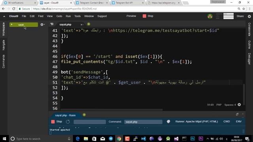
Task: Open Visual Studio Code from taskbar
Action: click(x=143, y=138)
